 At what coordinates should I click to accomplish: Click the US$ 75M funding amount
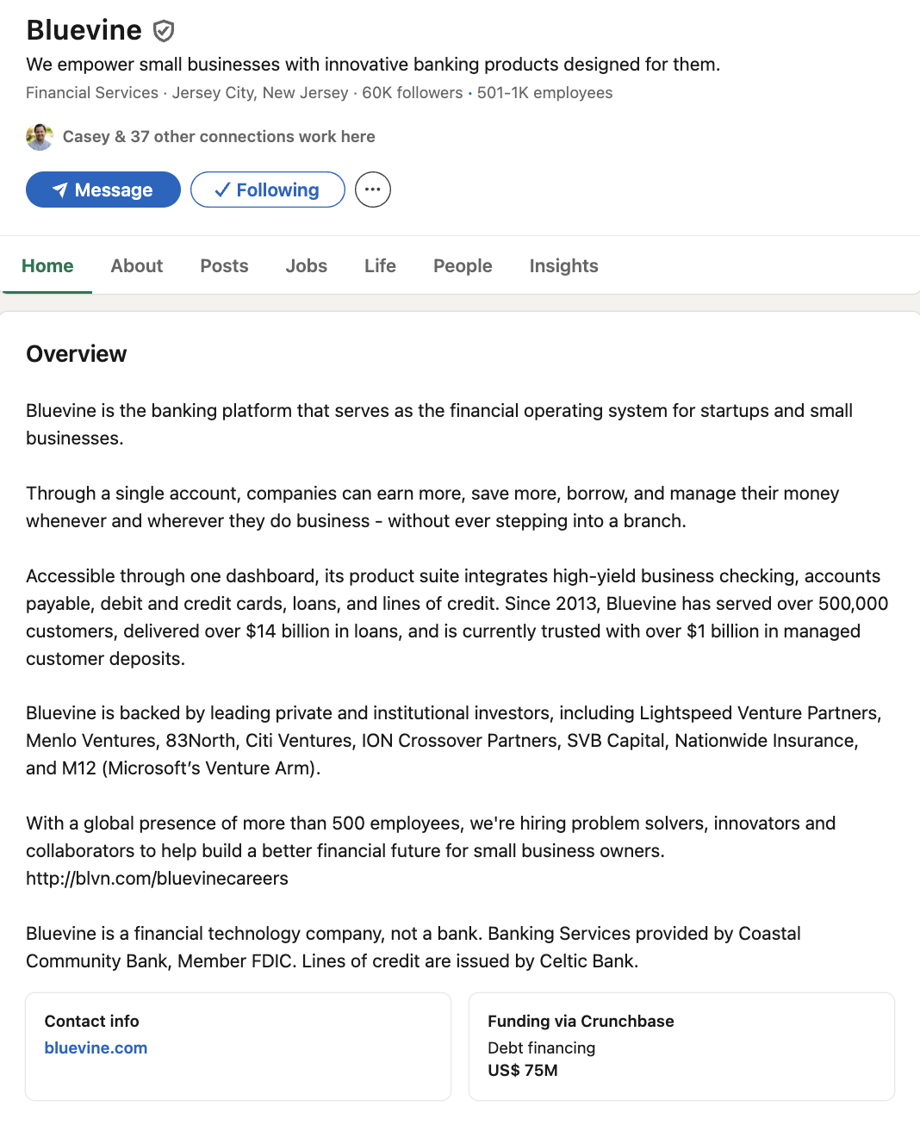click(523, 1071)
